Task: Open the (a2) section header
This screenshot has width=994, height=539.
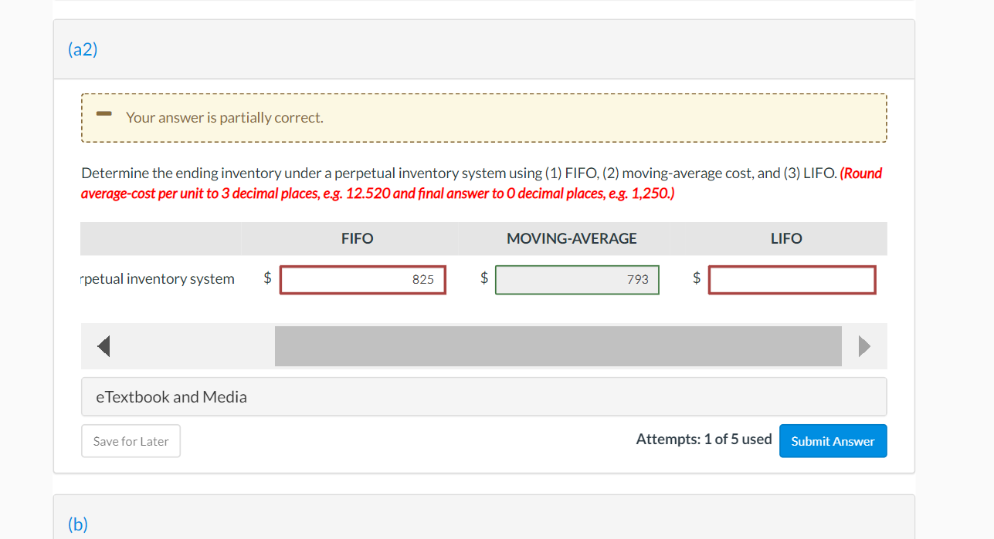Action: point(82,49)
